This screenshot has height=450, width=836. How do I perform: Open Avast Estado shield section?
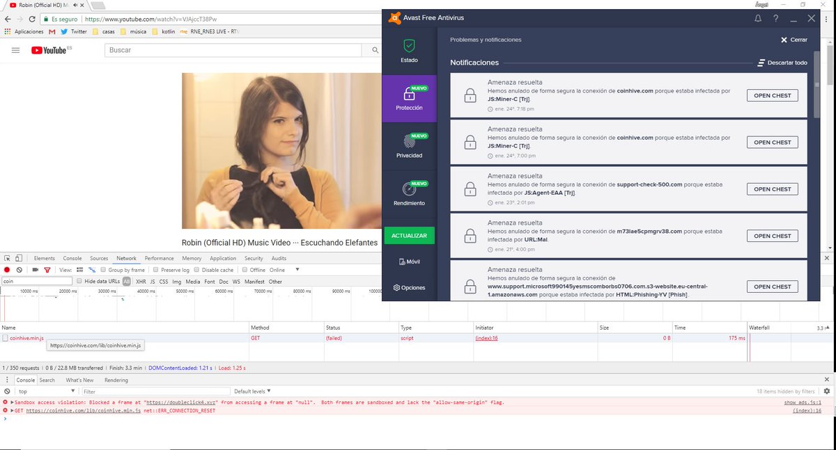pyautogui.click(x=409, y=51)
